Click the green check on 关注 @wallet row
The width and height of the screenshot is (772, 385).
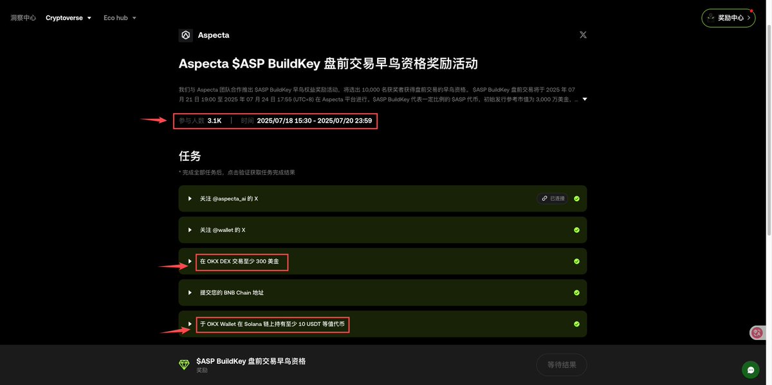(576, 230)
